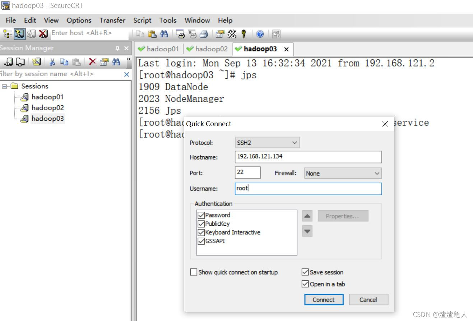This screenshot has height=321, width=473.
Task: Pin the Session Manager panel
Action: (117, 48)
